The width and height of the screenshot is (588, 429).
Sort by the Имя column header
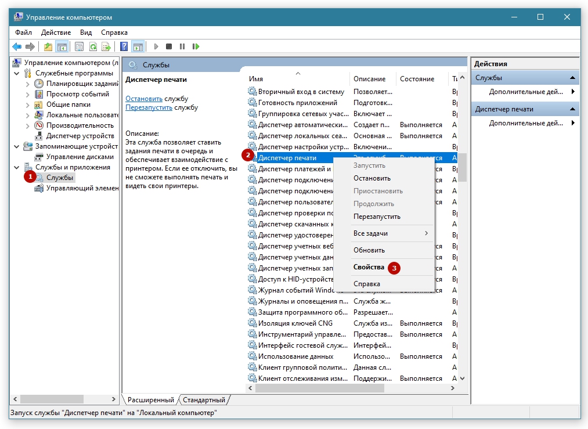click(298, 79)
